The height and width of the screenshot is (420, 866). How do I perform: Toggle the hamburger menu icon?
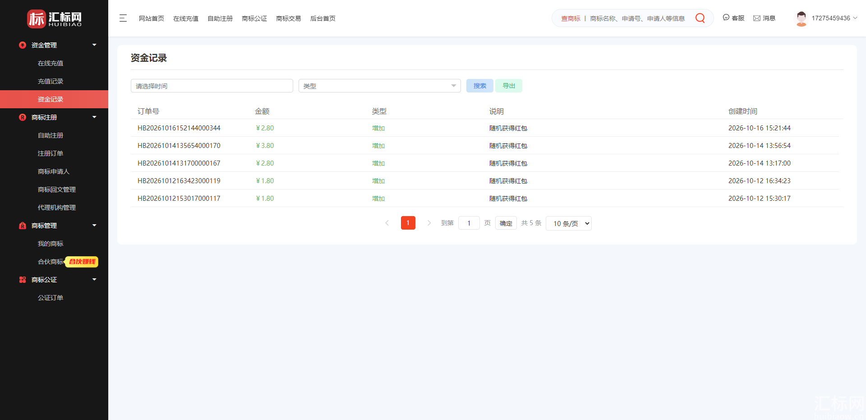point(123,18)
